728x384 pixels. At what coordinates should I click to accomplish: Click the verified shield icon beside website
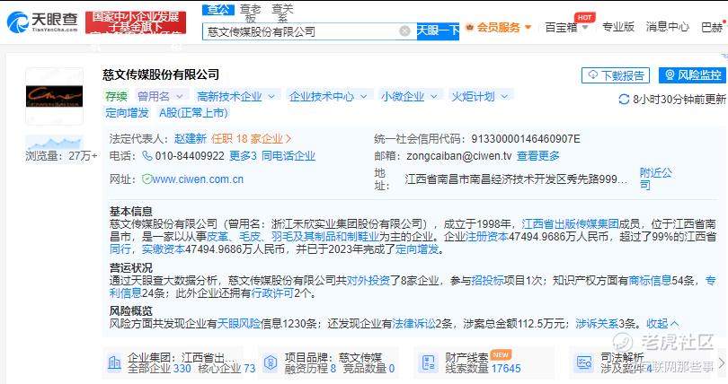coord(146,179)
